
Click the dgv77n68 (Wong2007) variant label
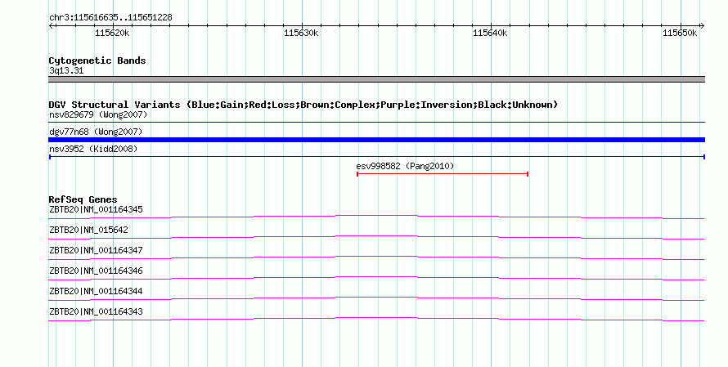(96, 132)
